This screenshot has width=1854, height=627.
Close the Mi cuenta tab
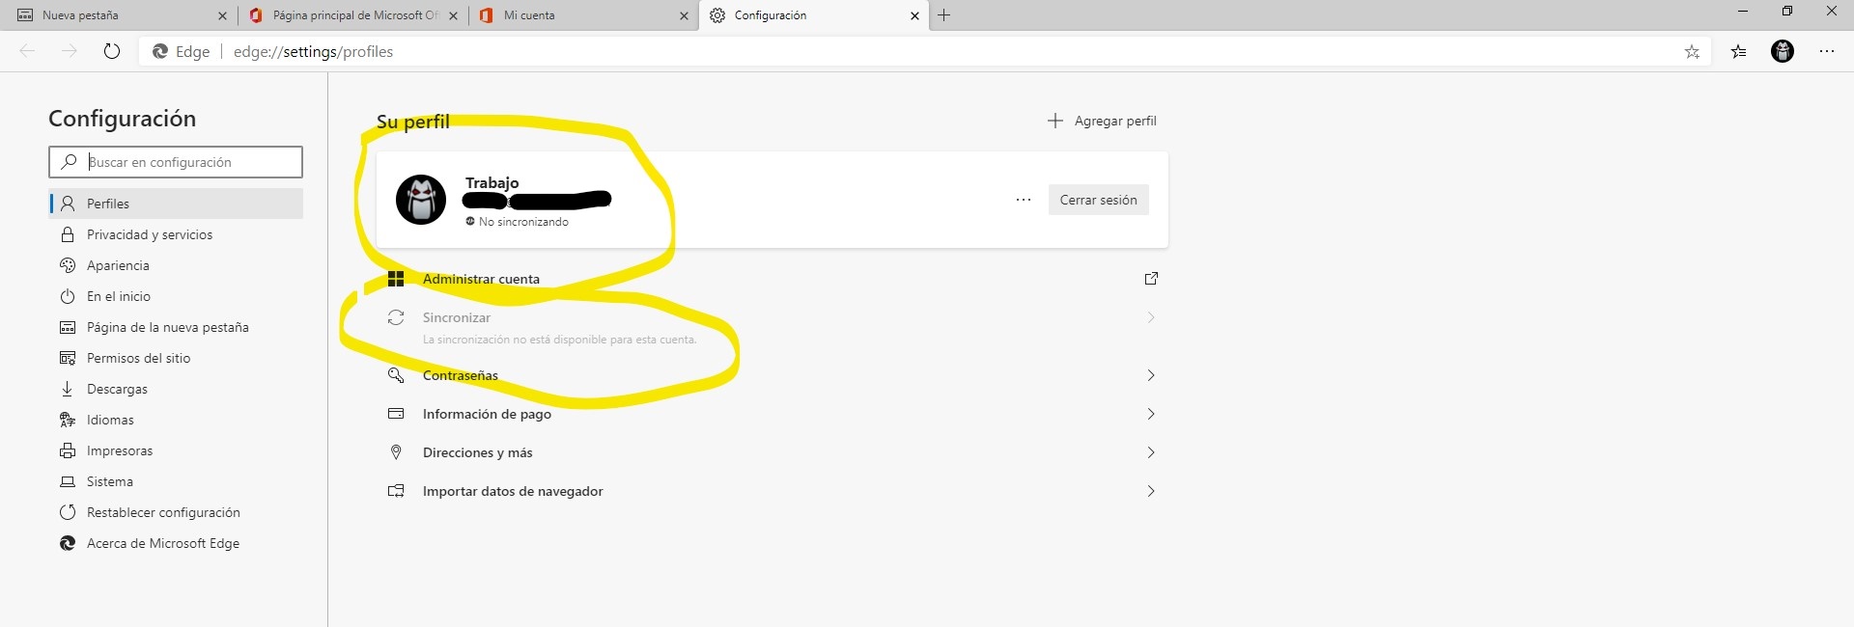685,15
